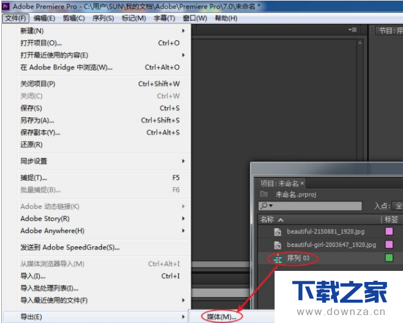The height and width of the screenshot is (323, 403).
Task: Expand the 新建(N) submenu
Action: 103,31
